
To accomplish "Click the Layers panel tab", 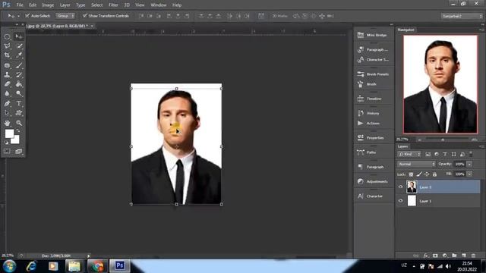I will 403,146.
